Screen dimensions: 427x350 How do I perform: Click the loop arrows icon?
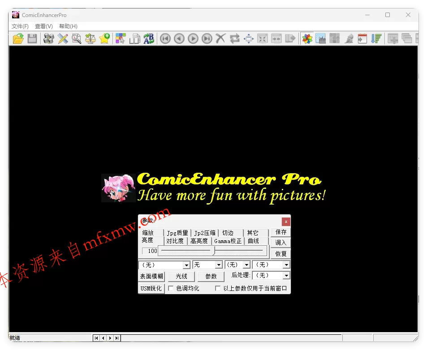(x=235, y=38)
